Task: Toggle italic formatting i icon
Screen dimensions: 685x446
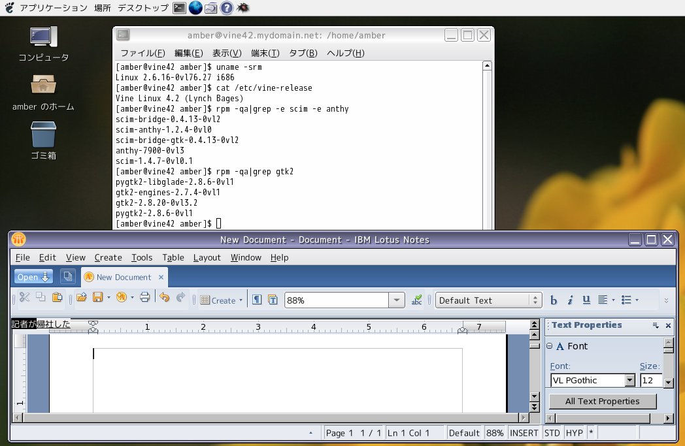Action: click(570, 300)
